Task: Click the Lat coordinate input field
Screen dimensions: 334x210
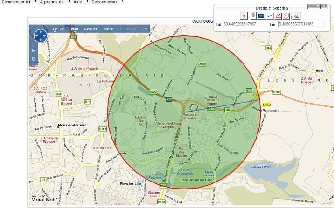Action: click(x=246, y=24)
